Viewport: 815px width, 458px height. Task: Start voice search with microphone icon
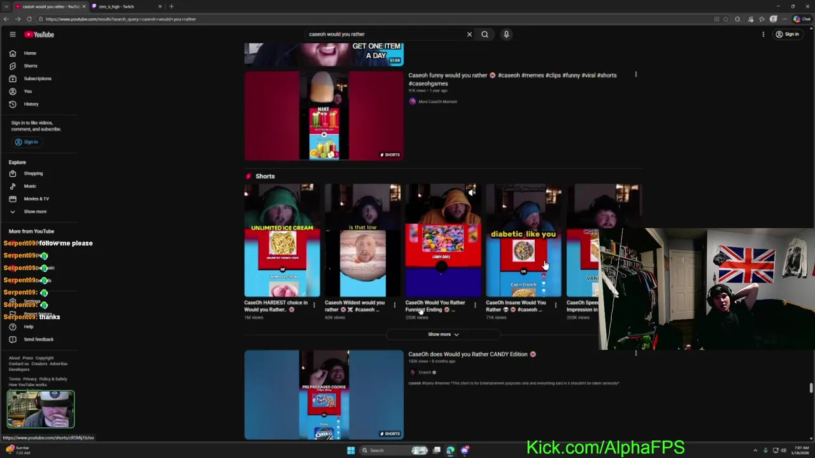coord(506,34)
